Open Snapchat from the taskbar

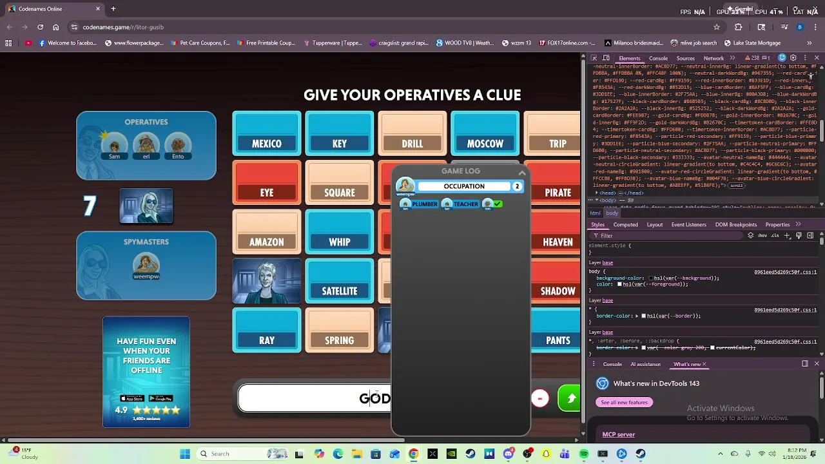click(546, 454)
